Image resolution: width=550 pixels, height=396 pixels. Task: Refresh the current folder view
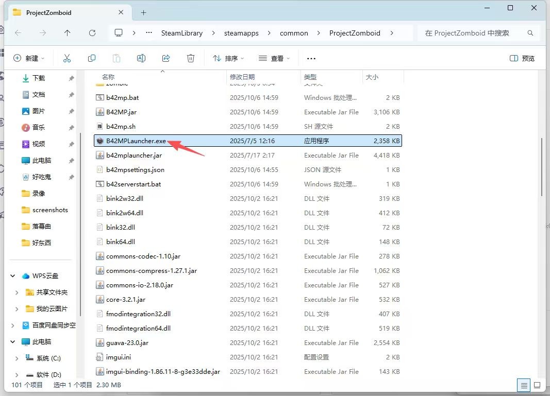(92, 33)
